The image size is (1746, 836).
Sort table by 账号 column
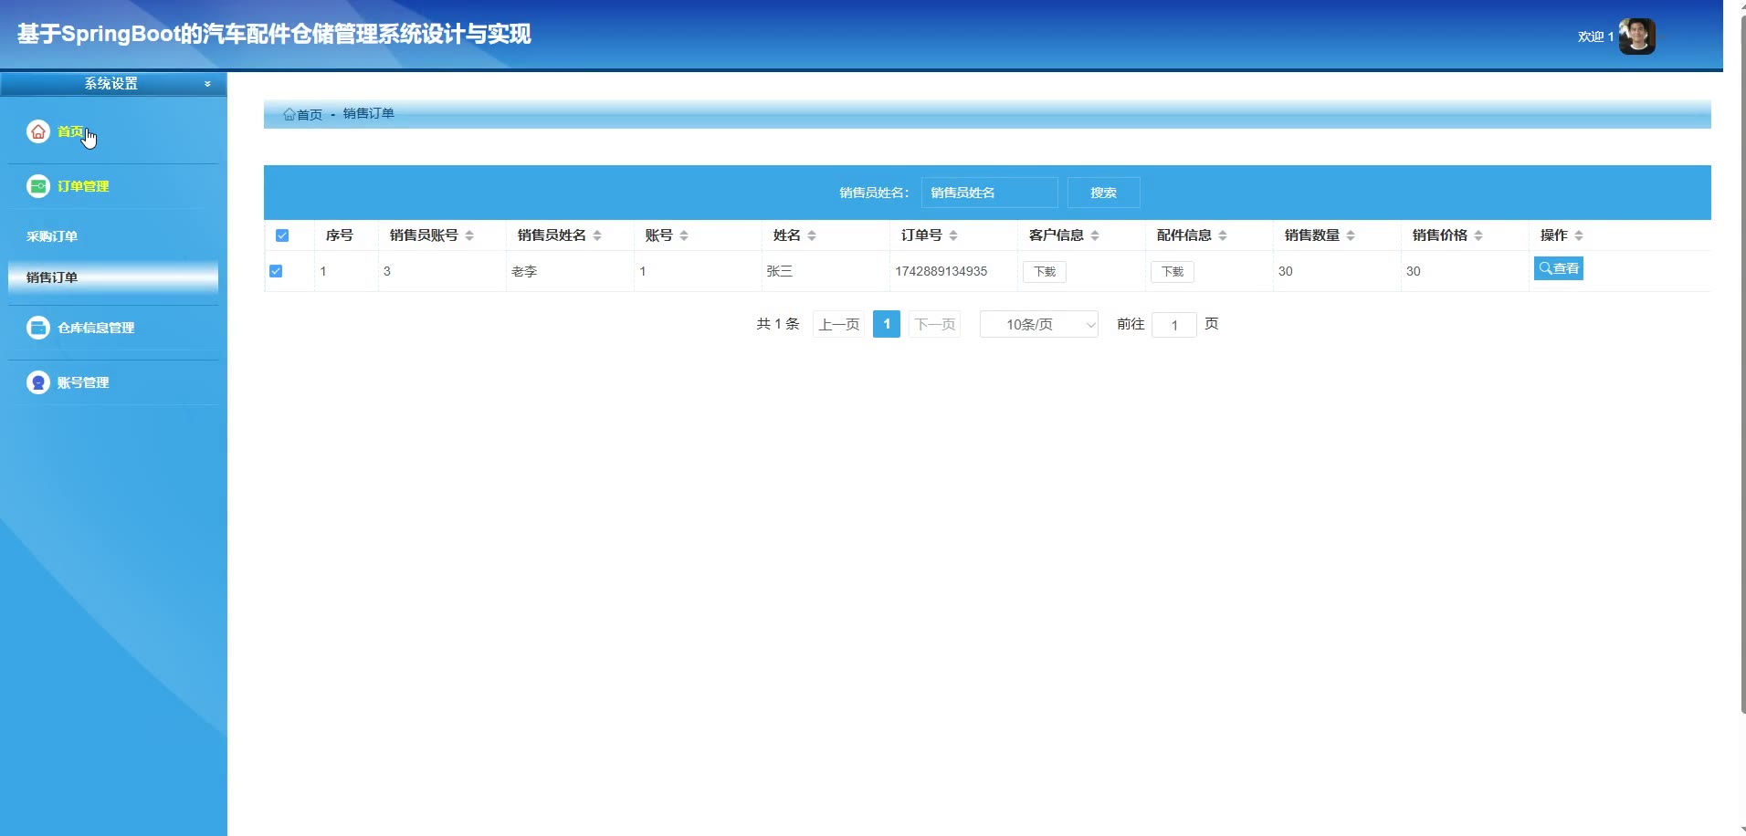click(684, 235)
